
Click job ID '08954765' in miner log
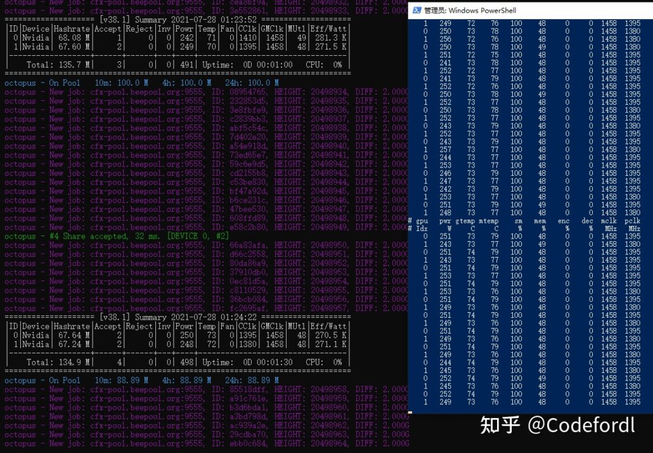pos(247,92)
